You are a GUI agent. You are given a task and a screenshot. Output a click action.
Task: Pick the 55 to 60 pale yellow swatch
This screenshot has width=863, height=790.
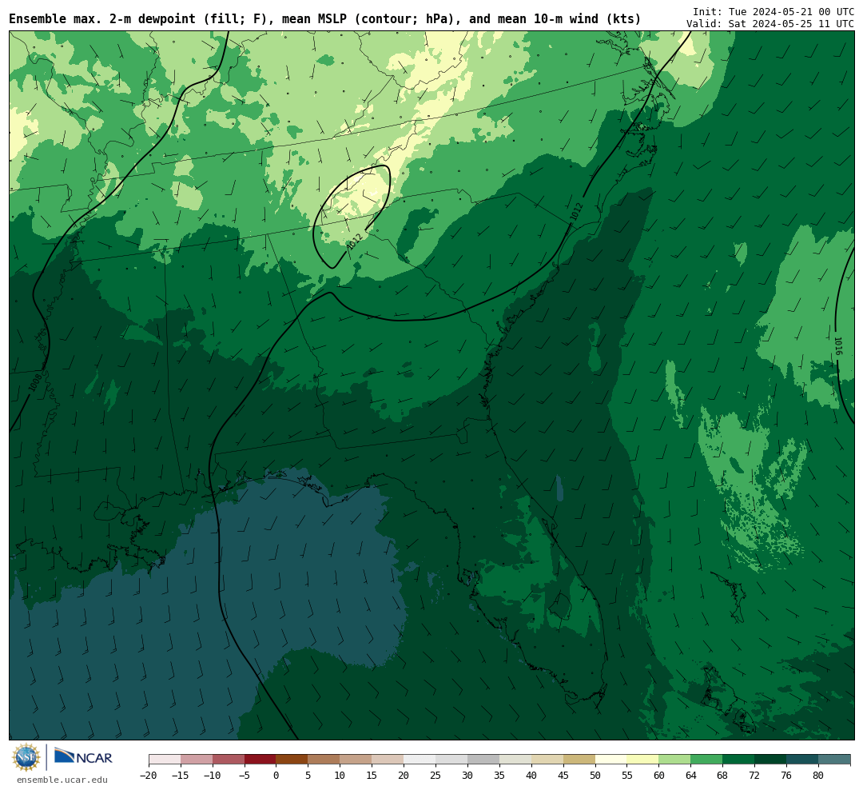point(643,760)
